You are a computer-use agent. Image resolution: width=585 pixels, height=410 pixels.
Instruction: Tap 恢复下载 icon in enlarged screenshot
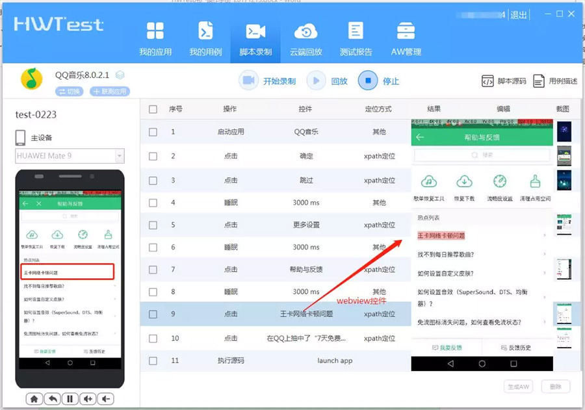(464, 182)
